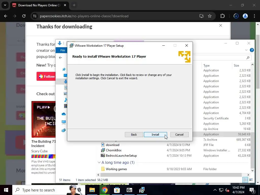260x195 pixels.
Task: Open 7-Zip from the taskbar
Action: (x=129, y=190)
